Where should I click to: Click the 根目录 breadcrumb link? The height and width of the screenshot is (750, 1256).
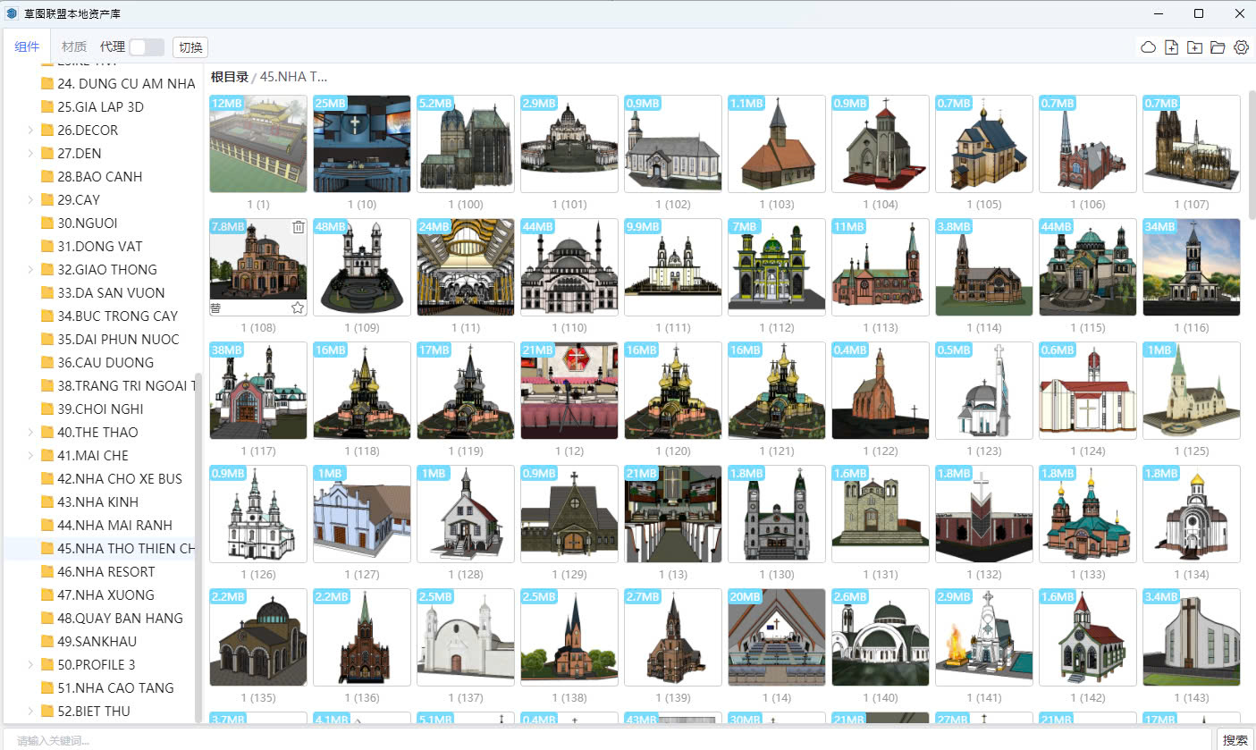(x=230, y=77)
